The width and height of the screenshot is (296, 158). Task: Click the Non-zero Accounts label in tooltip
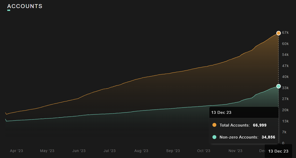pyautogui.click(x=239, y=137)
